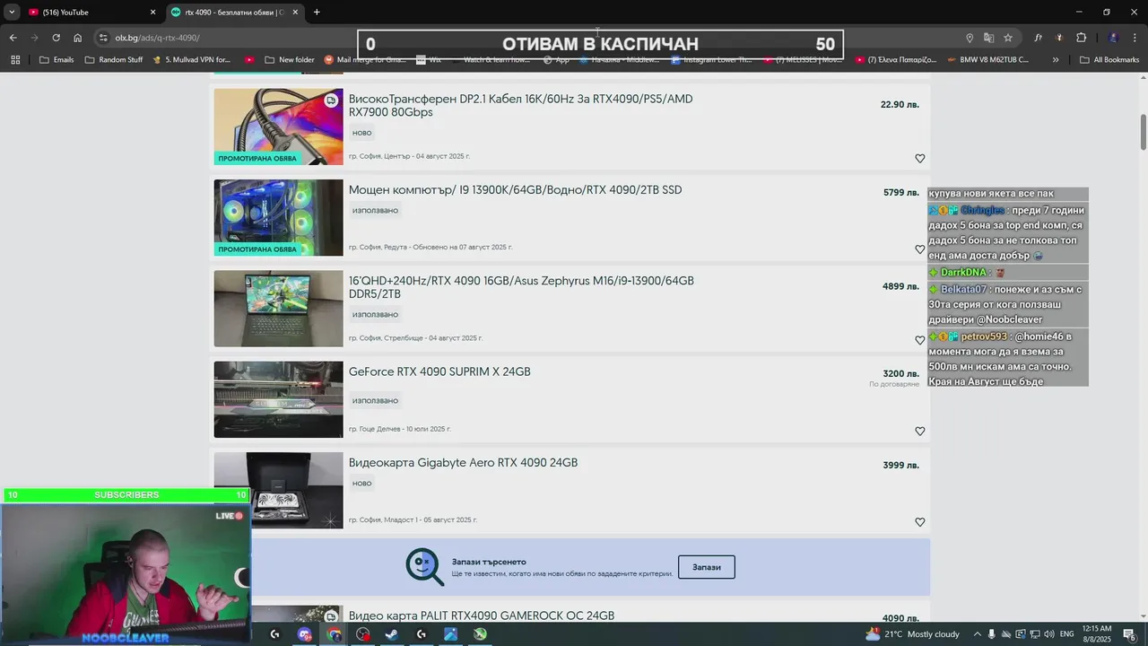
Task: Open the browser Extensions menu
Action: pos(1081,38)
